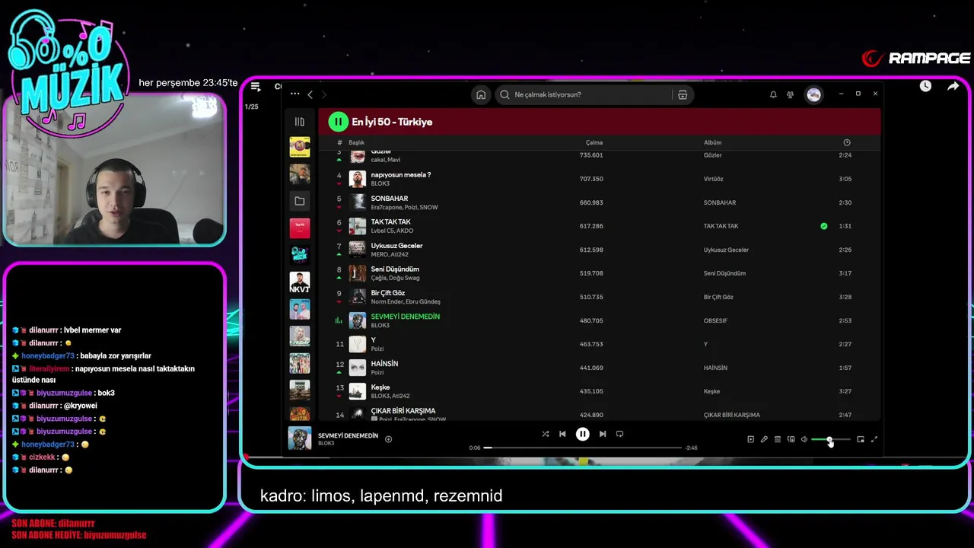The image size is (974, 548).
Task: Toggle repeat mode
Action: click(619, 434)
